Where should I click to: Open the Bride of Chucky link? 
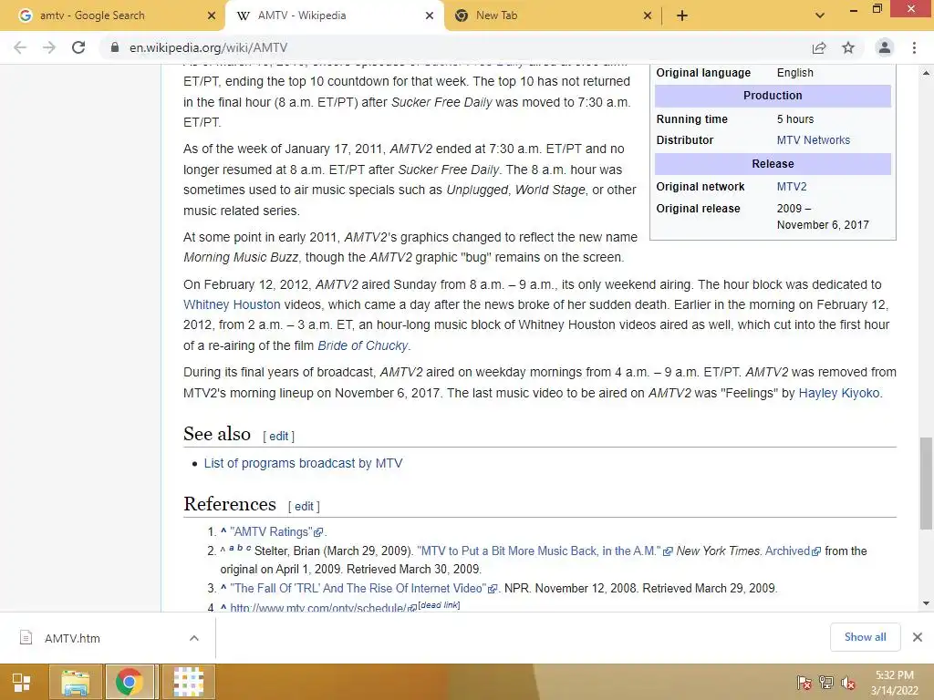363,345
